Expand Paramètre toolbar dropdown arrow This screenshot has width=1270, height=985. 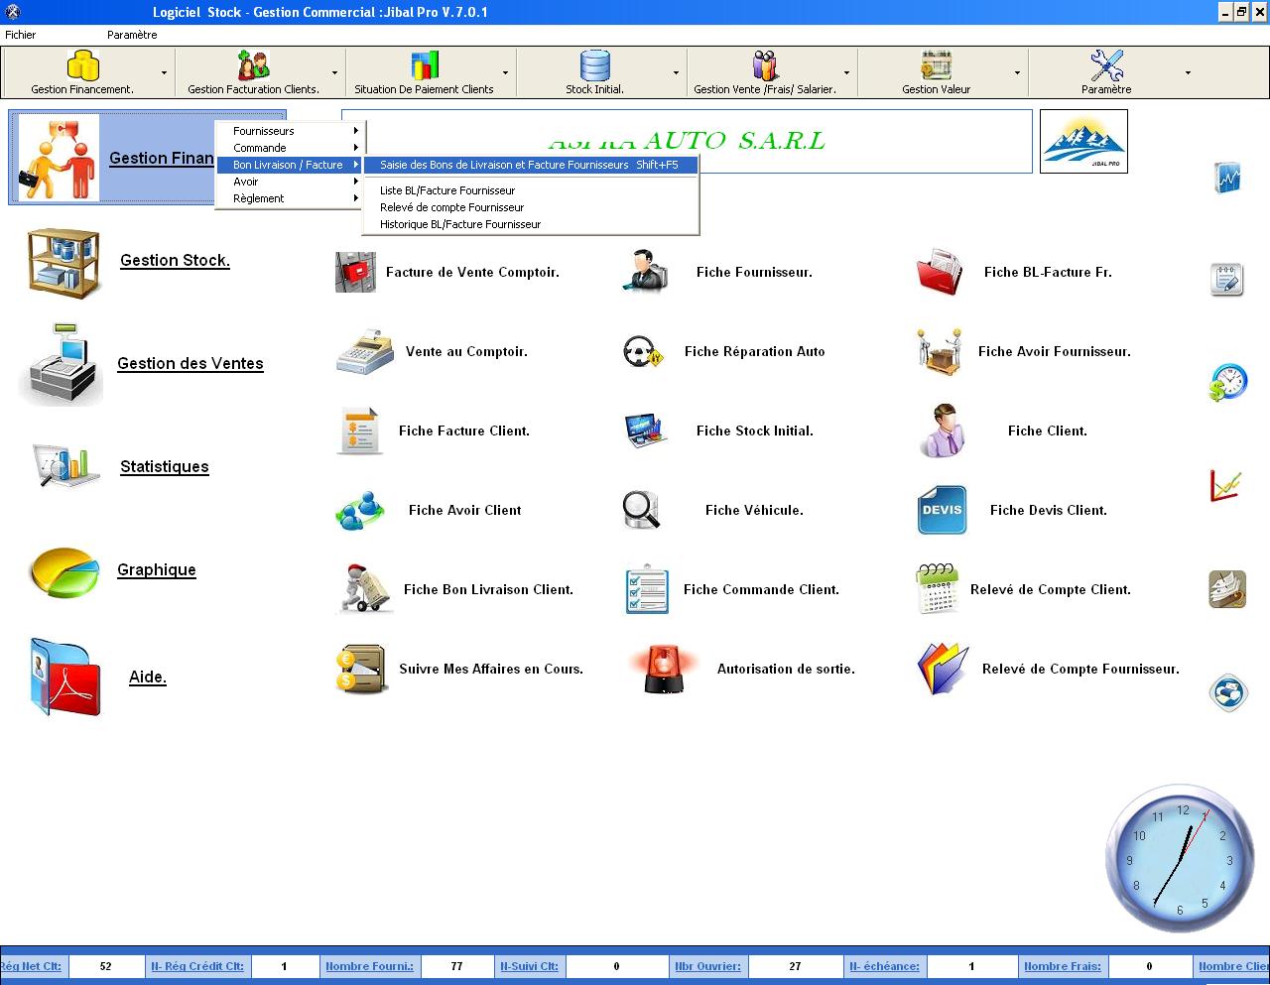pyautogui.click(x=1188, y=72)
